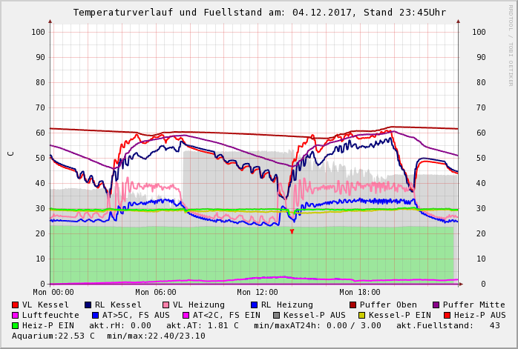Click the AT<2C, FS EIN legend swatch
The width and height of the screenshot is (518, 349).
[186, 315]
